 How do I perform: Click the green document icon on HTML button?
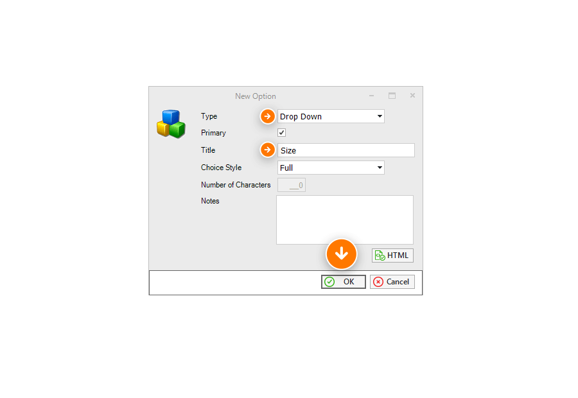(x=380, y=255)
